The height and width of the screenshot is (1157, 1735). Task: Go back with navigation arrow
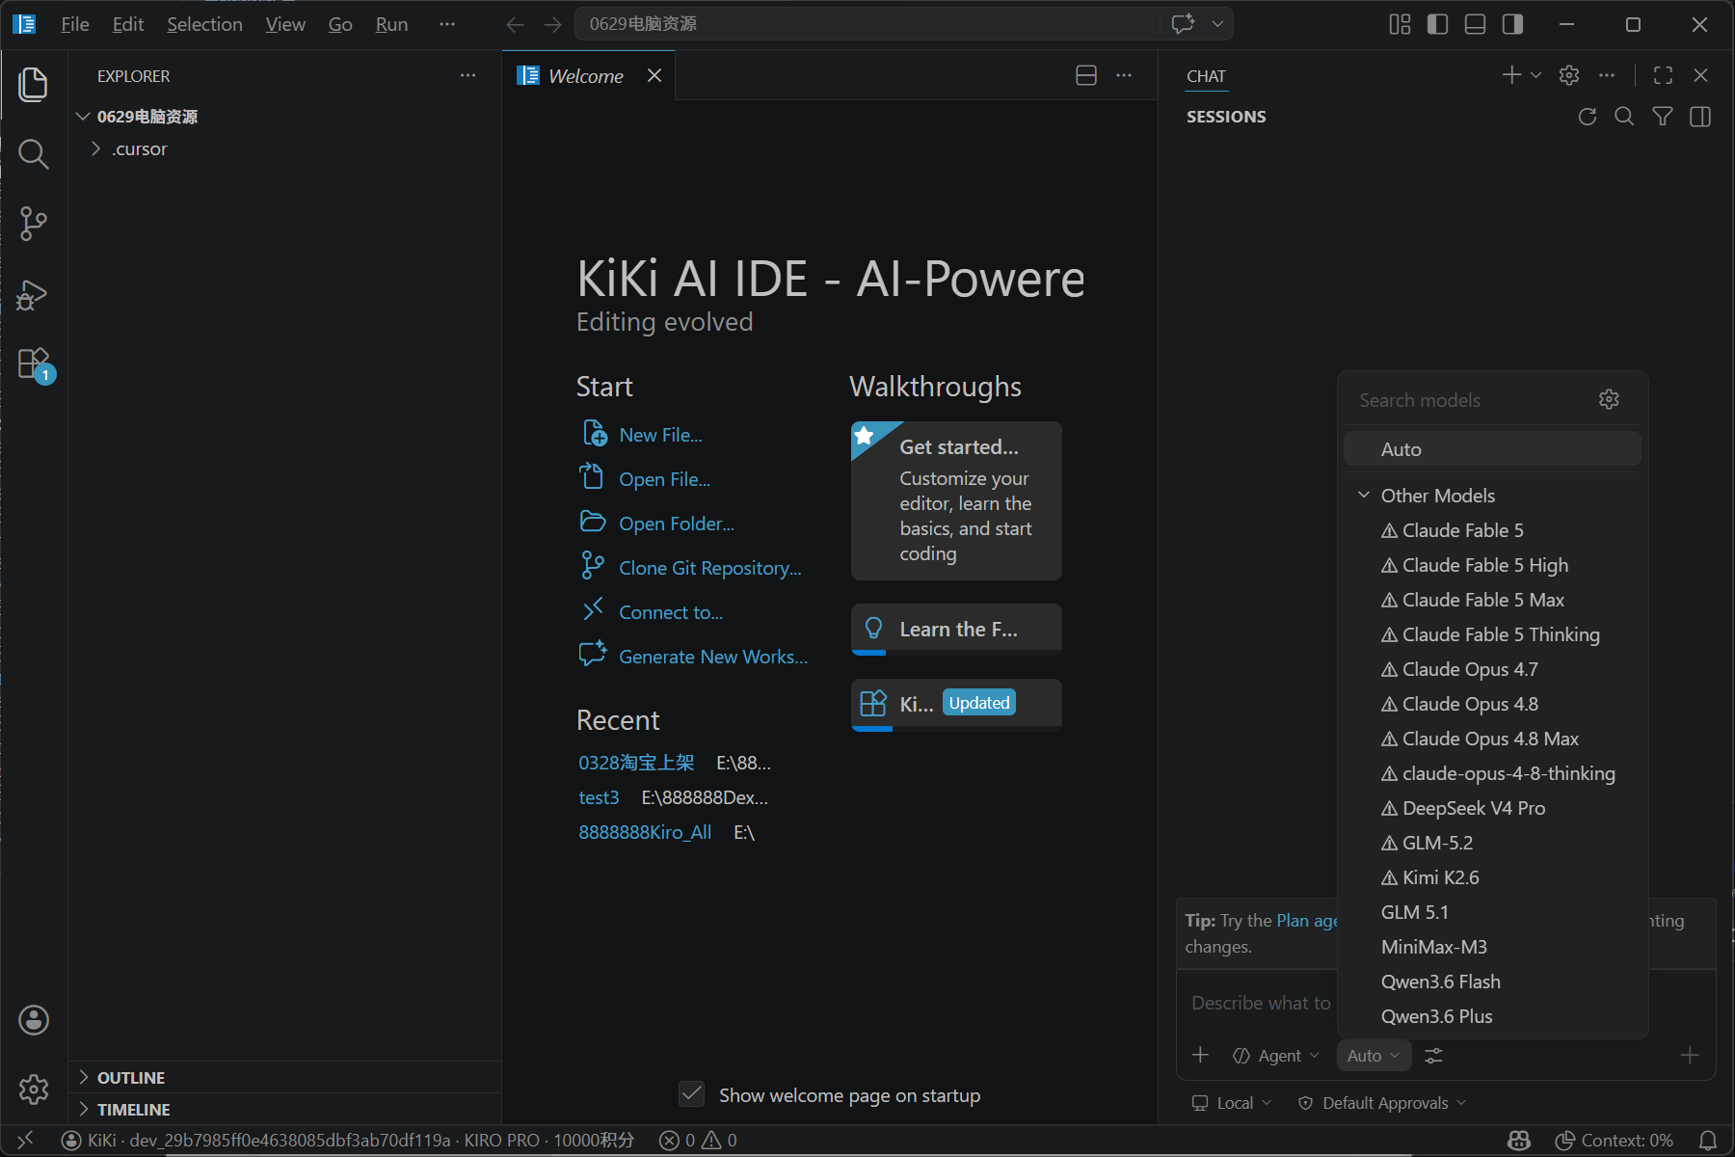pos(516,25)
